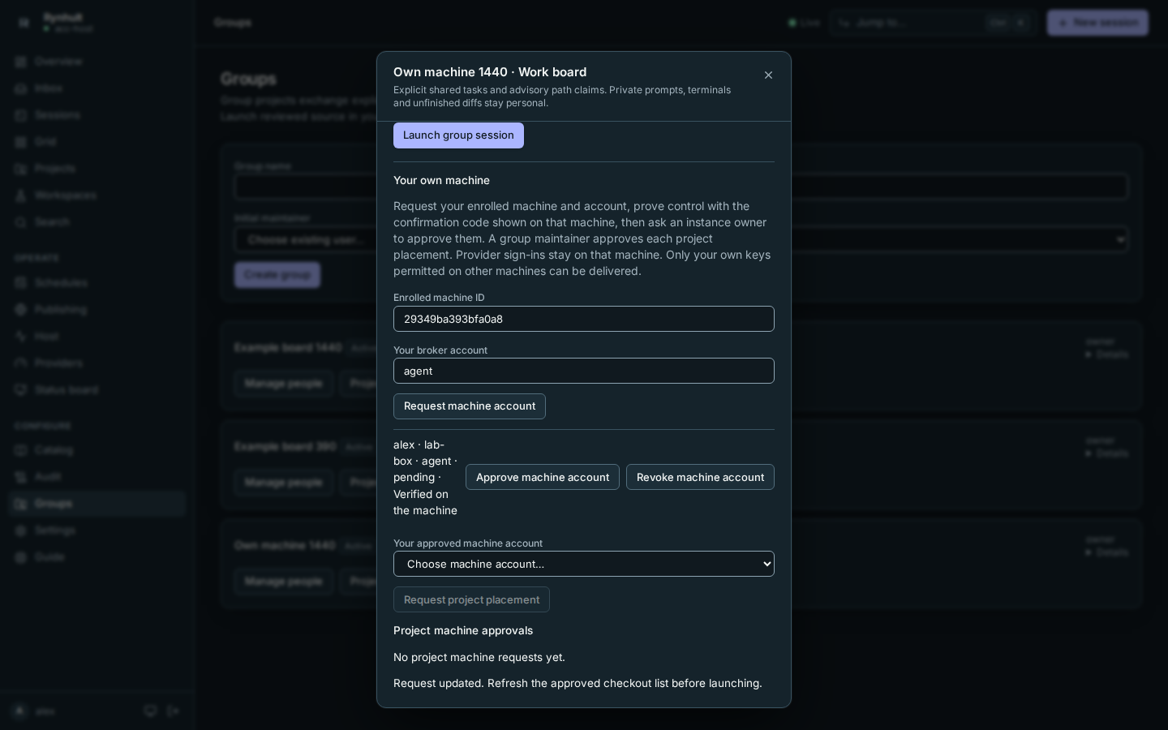The image size is (1168, 730).
Task: Click the Search icon in the sidebar
Action: click(21, 222)
